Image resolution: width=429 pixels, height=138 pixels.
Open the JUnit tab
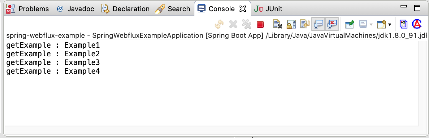[x=268, y=9]
